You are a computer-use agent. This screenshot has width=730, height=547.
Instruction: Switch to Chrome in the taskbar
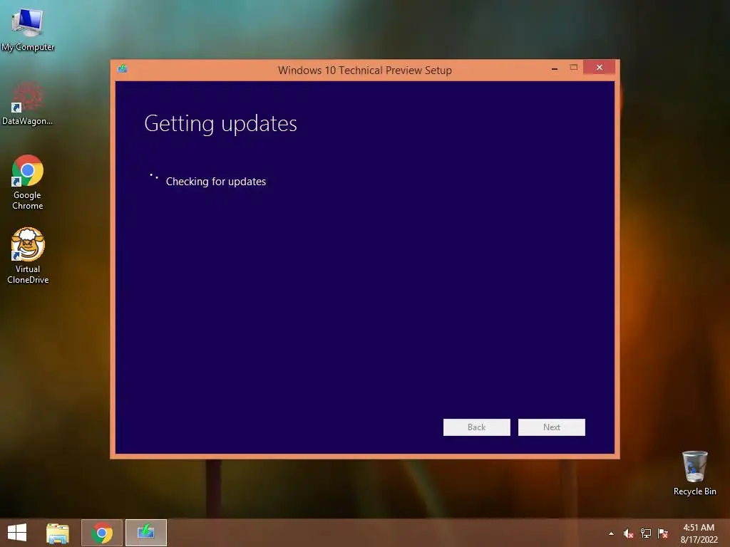102,533
